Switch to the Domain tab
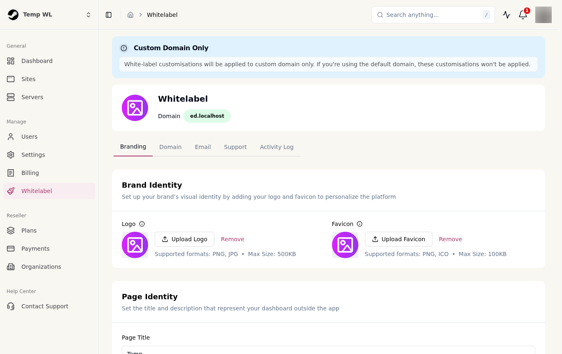This screenshot has height=354, width=562. [170, 147]
